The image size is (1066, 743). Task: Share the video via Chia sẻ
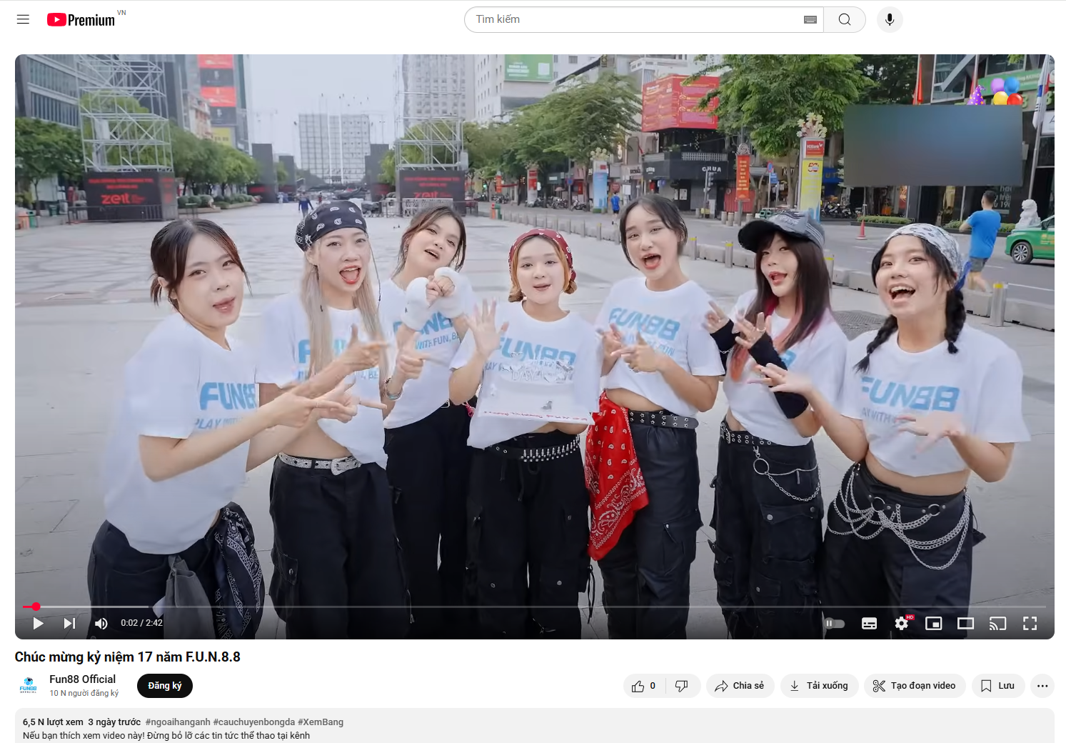740,686
